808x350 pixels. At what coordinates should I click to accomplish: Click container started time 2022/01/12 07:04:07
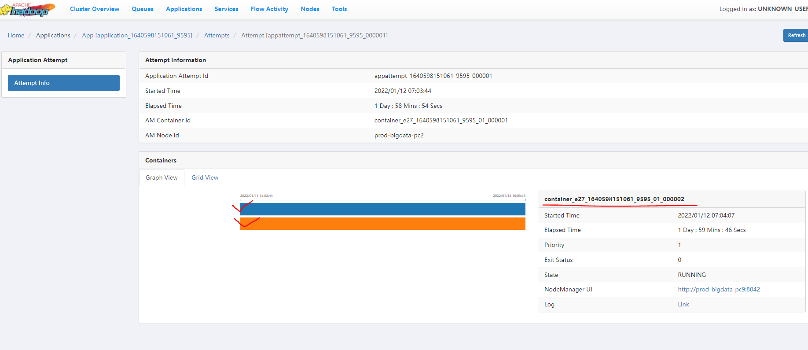click(706, 215)
